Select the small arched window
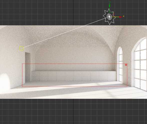This screenshot has width=147, height=124. point(120,64)
